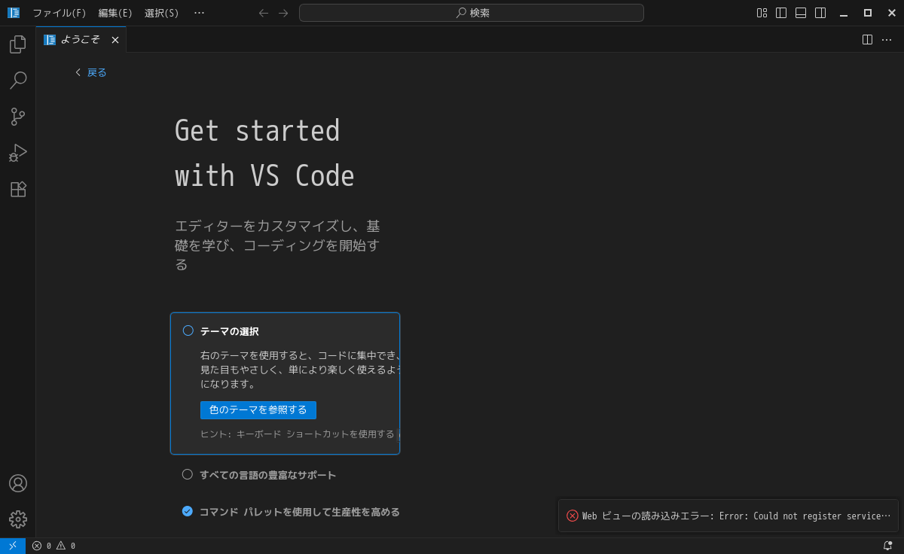The width and height of the screenshot is (904, 554).
Task: Open Source Control view
Action: (18, 117)
